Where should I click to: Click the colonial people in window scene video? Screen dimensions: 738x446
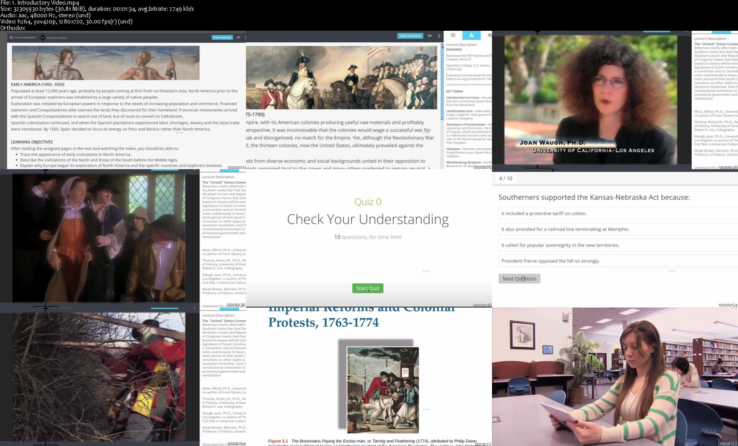coord(99,238)
